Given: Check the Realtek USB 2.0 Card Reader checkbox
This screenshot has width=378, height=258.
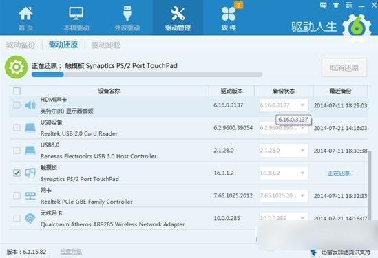Looking at the screenshot, I should (17, 128).
